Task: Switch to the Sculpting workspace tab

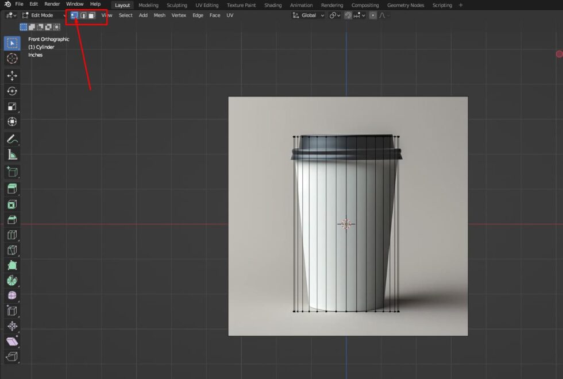Action: point(176,5)
